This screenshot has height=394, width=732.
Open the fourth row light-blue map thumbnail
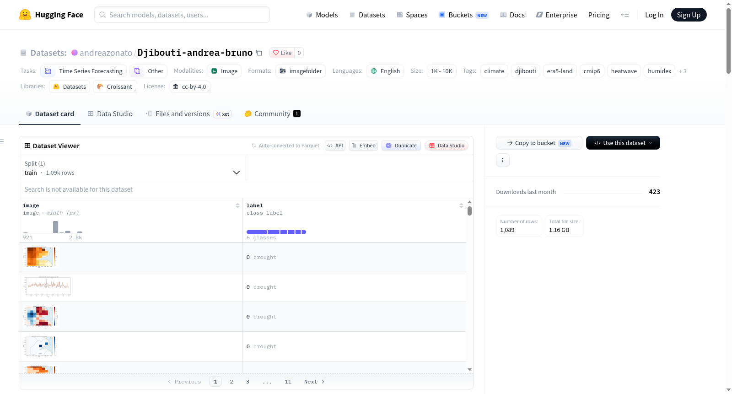[x=41, y=346]
